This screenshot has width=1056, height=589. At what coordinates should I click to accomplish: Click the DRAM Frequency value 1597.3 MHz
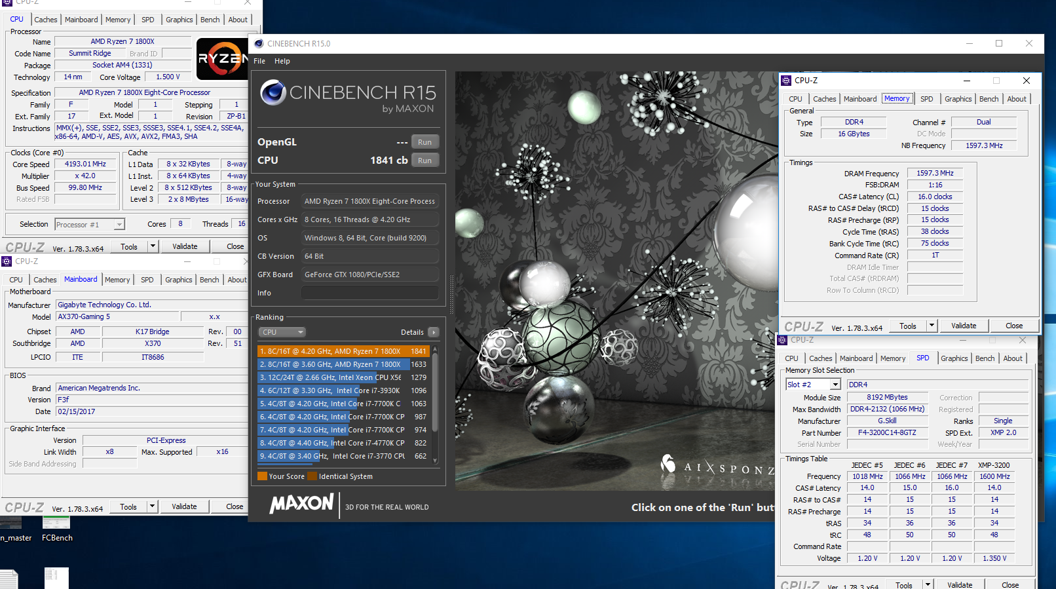tap(935, 174)
